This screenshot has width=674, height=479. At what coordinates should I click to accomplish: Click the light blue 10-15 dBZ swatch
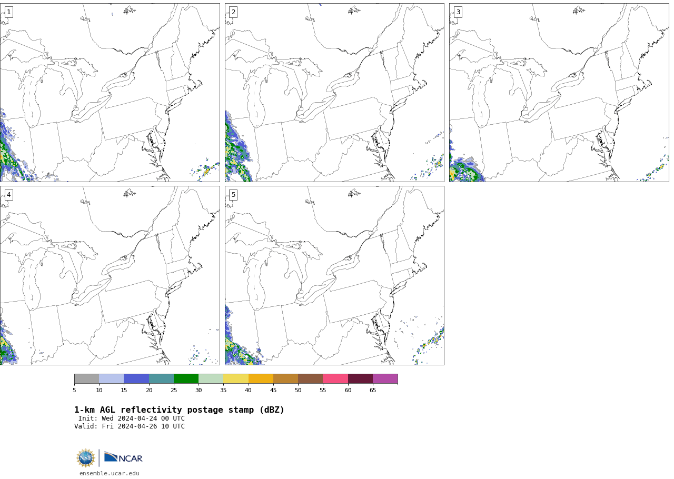tap(111, 379)
